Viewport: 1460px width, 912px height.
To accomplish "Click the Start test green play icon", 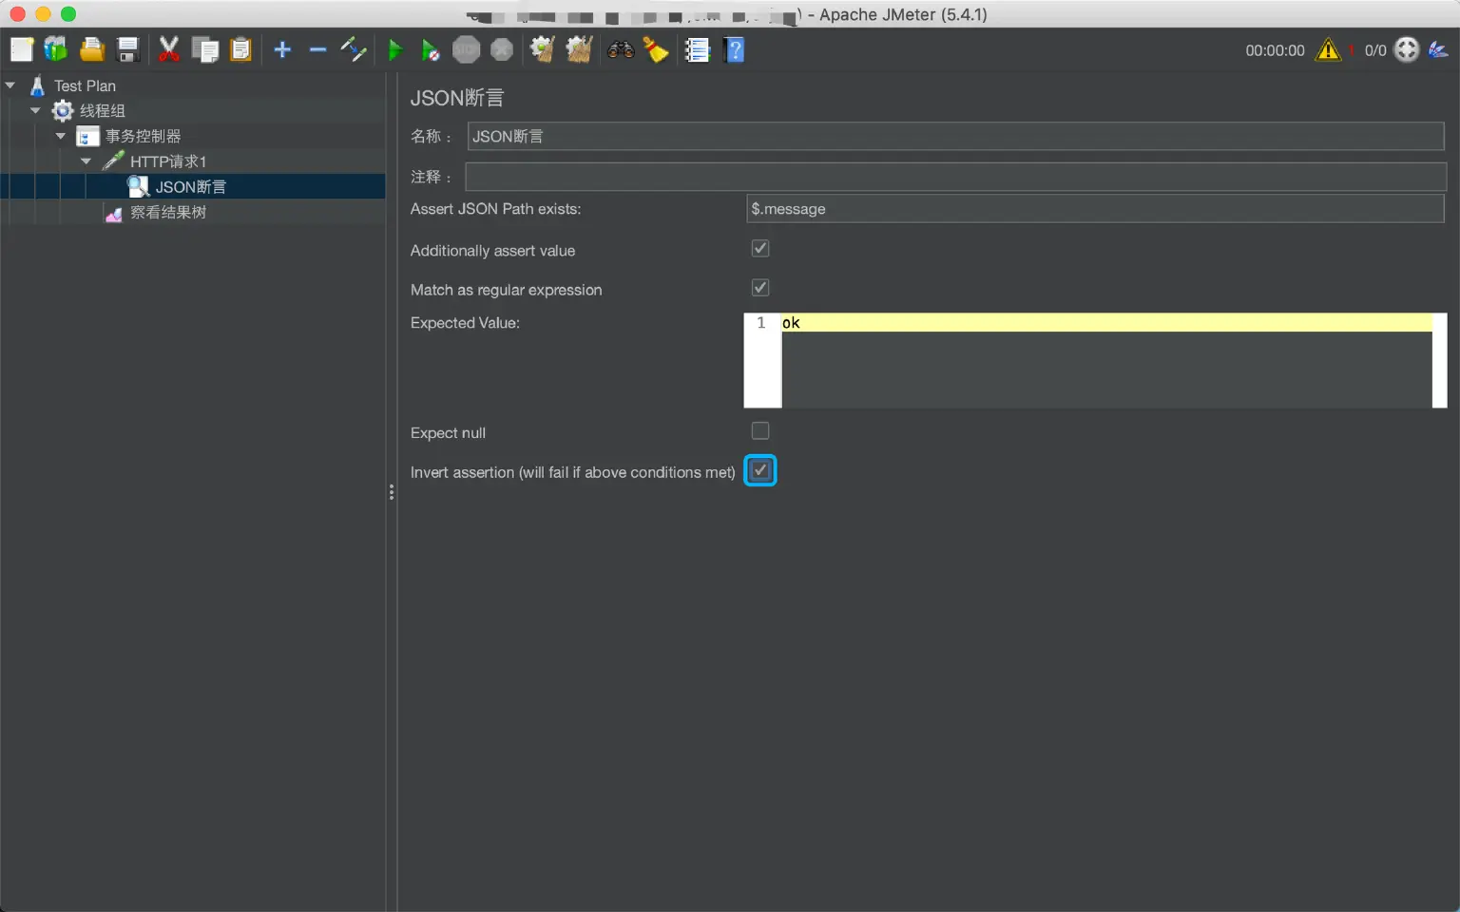I will (x=395, y=50).
